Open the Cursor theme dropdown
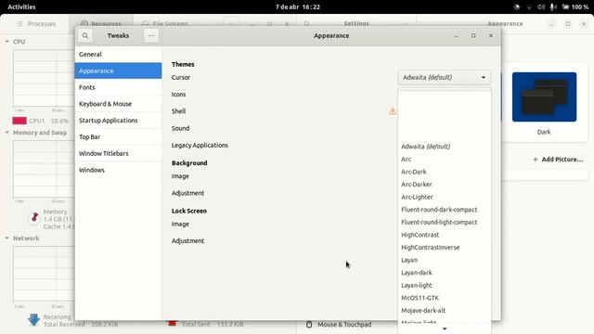Screen dimensions: 594x334 pos(444,77)
